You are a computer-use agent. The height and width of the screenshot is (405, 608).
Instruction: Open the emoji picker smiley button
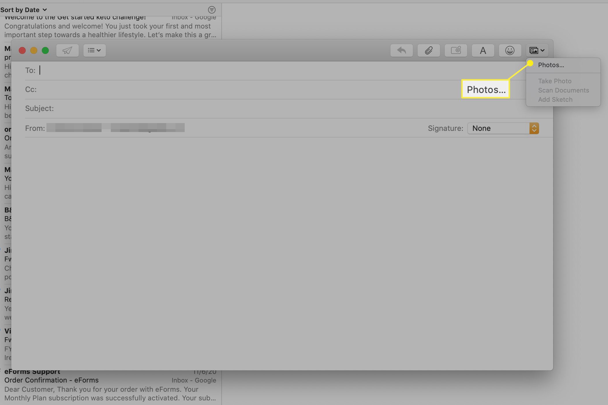(510, 50)
